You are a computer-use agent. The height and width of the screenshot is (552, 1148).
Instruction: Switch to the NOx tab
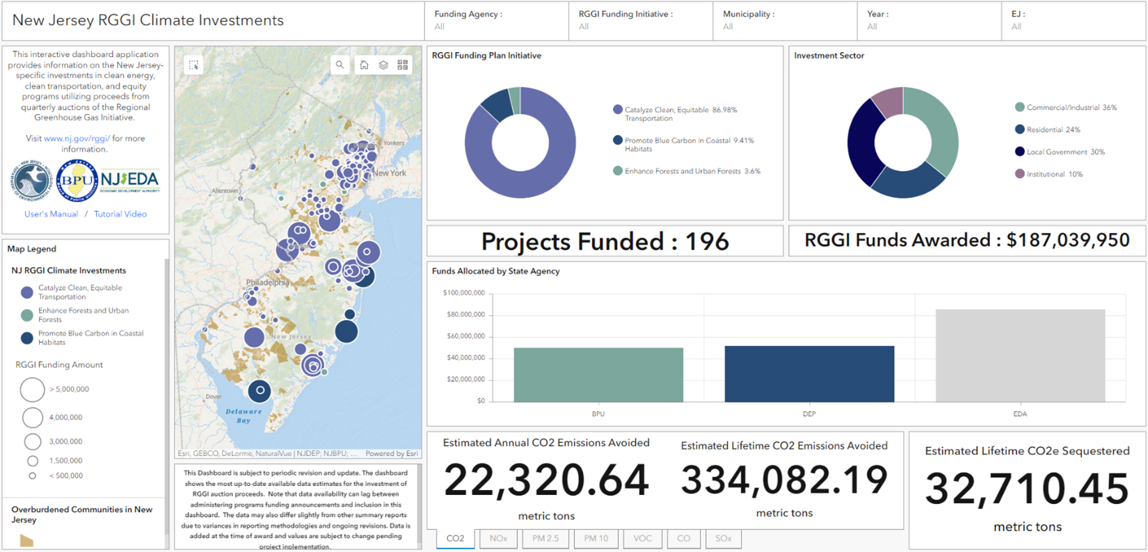pos(498,539)
